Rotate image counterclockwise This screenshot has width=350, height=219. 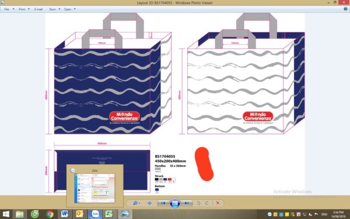click(x=198, y=203)
